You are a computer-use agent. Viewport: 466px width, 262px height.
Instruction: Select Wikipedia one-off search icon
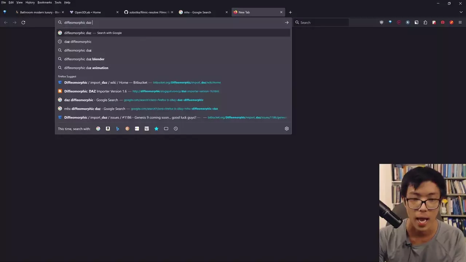(147, 128)
